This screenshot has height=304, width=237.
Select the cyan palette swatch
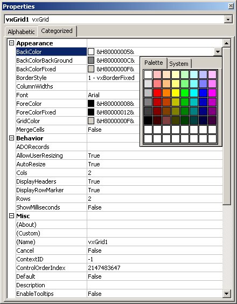(x=194, y=93)
